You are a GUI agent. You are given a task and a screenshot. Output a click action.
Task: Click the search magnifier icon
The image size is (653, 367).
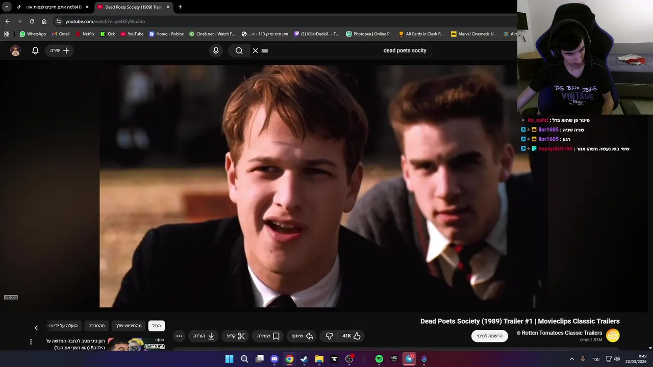[x=239, y=50]
